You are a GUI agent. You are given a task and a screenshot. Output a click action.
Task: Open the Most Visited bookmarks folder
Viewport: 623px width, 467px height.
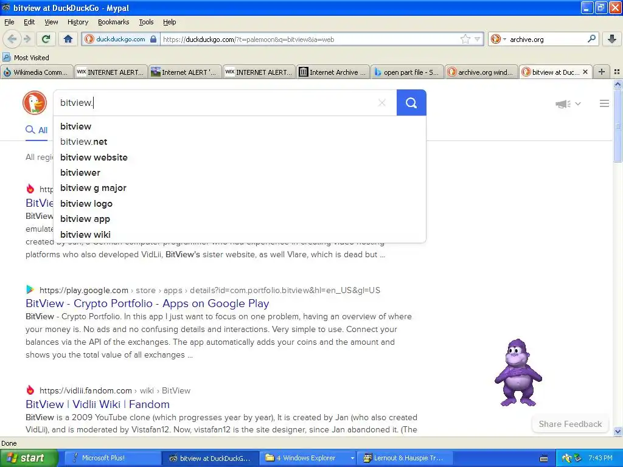pos(26,58)
